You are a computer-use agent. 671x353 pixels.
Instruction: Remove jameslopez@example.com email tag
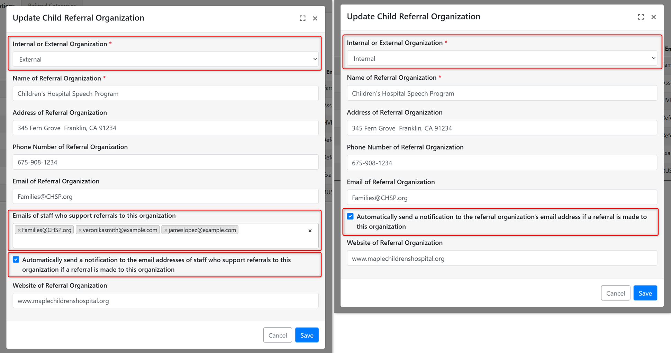coord(166,230)
